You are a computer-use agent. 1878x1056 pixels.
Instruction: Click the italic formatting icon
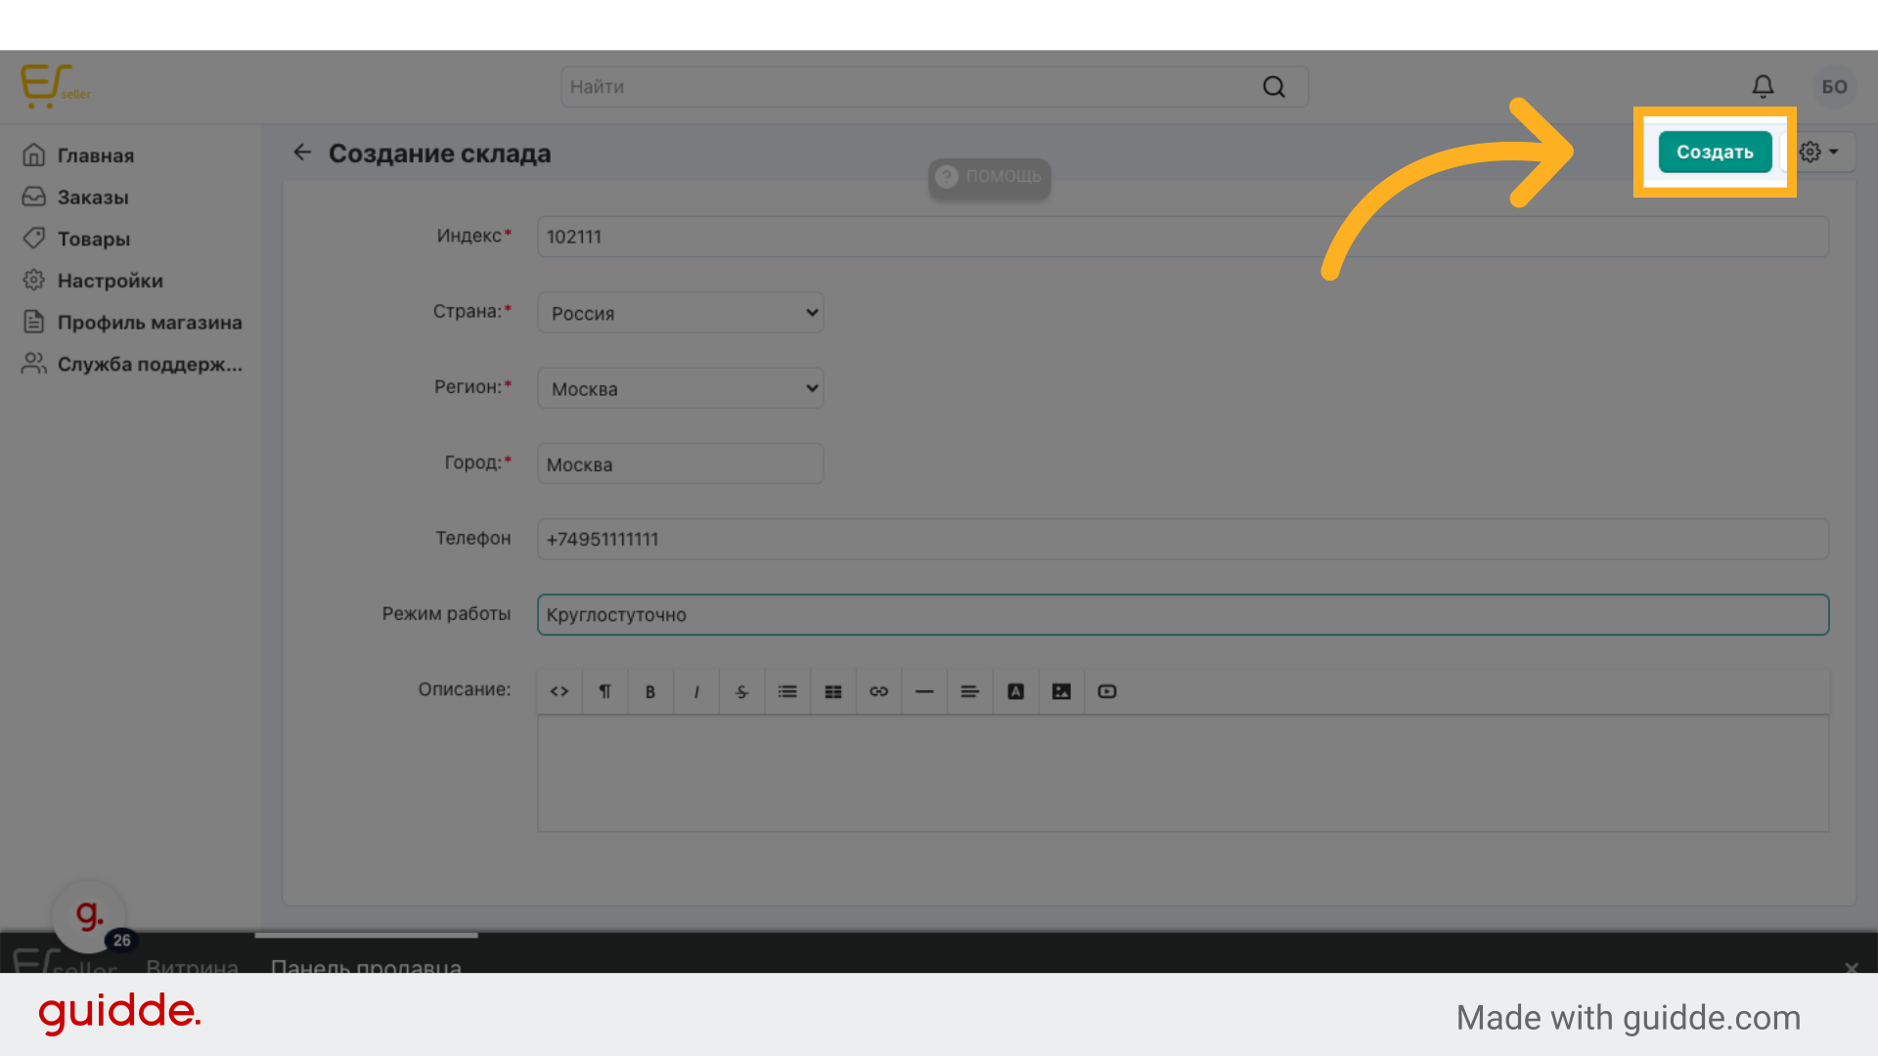[x=695, y=691]
